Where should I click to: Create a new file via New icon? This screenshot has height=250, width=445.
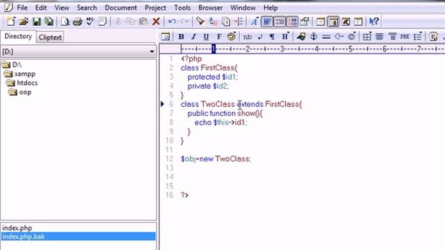click(x=11, y=22)
